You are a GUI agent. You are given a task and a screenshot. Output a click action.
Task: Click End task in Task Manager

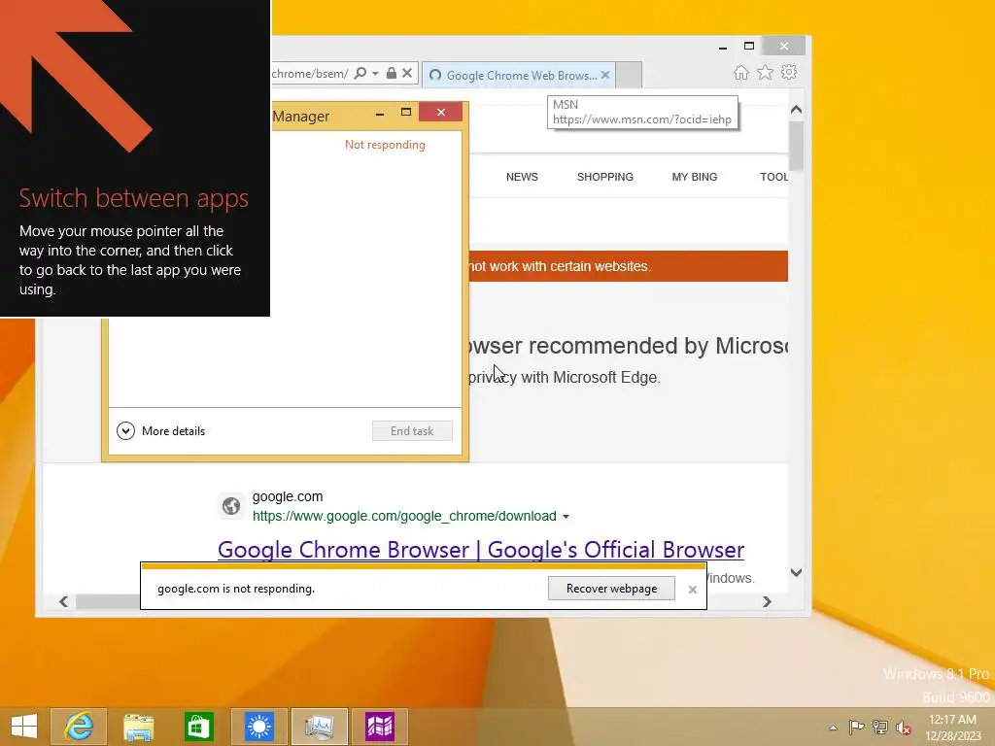412,430
